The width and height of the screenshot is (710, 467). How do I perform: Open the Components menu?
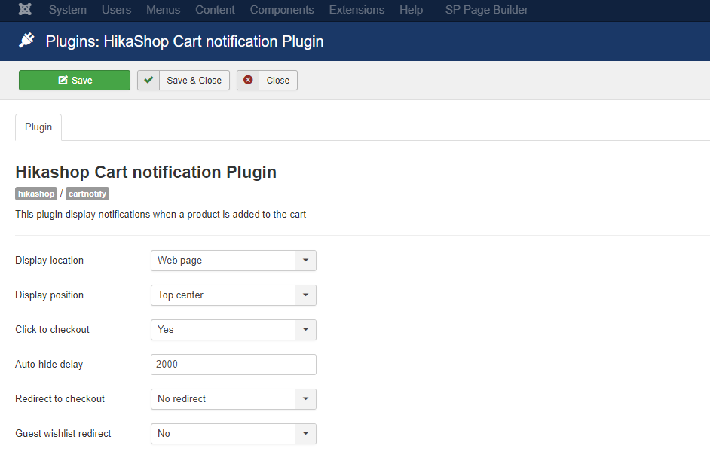(x=282, y=10)
